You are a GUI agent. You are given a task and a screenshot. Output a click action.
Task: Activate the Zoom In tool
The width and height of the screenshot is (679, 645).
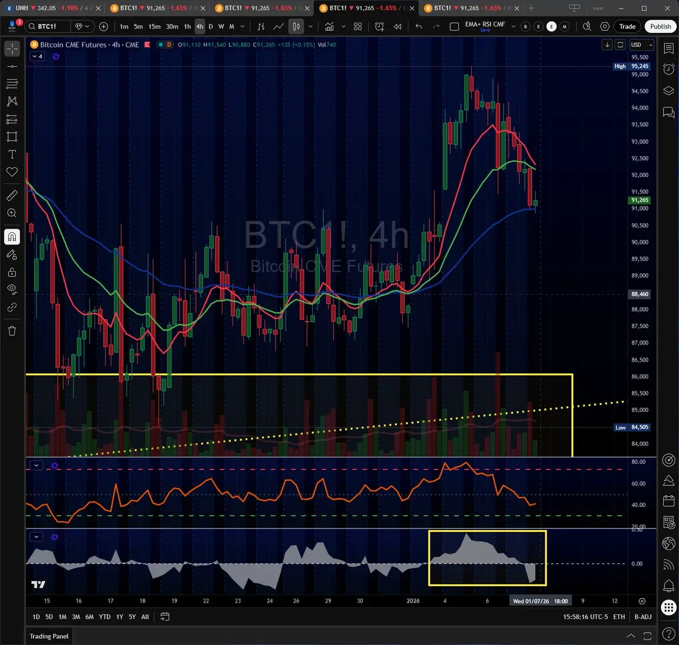[x=12, y=213]
